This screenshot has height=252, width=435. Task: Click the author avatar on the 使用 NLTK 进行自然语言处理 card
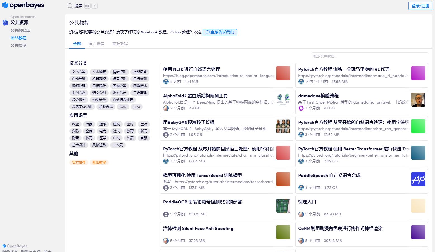(166, 82)
